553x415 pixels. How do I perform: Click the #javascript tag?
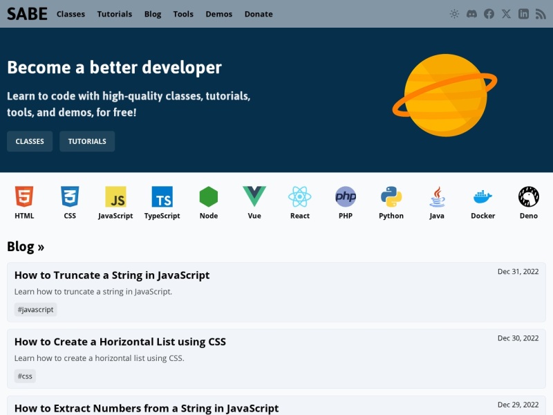click(36, 309)
